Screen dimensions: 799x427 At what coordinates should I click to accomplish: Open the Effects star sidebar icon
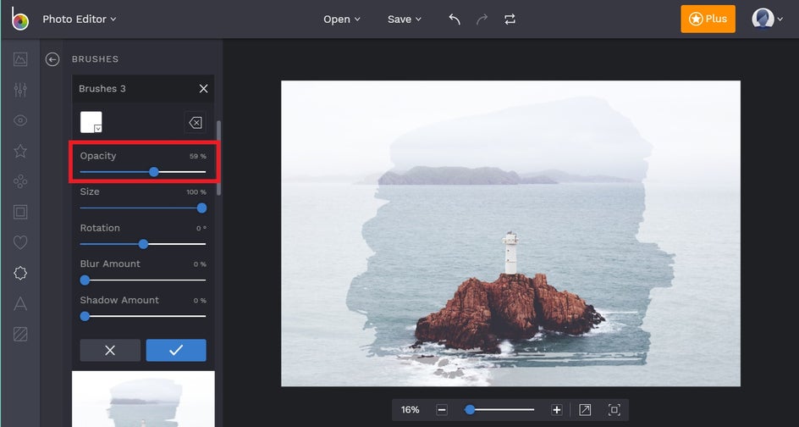20,151
